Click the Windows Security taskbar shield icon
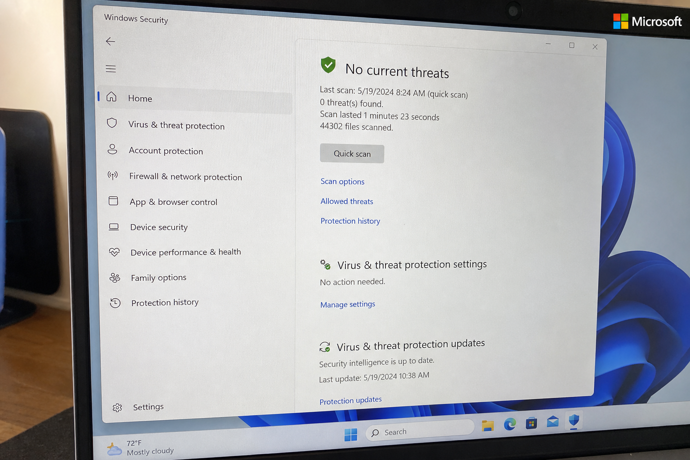Image resolution: width=690 pixels, height=460 pixels. click(x=574, y=420)
